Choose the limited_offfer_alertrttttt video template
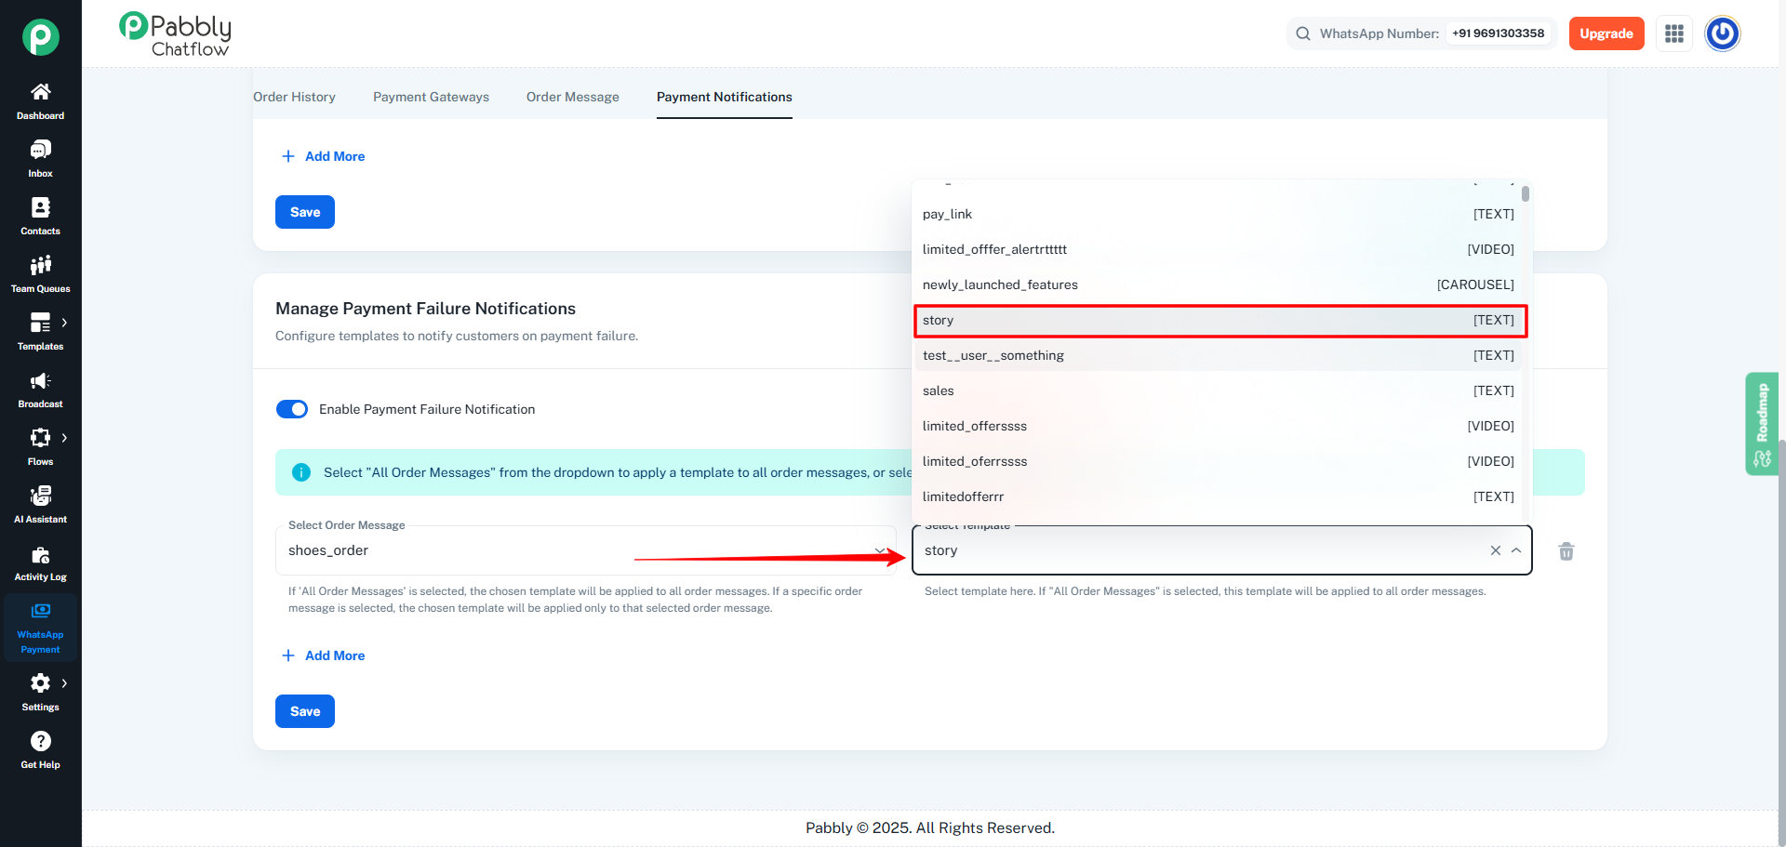 pyautogui.click(x=1219, y=249)
